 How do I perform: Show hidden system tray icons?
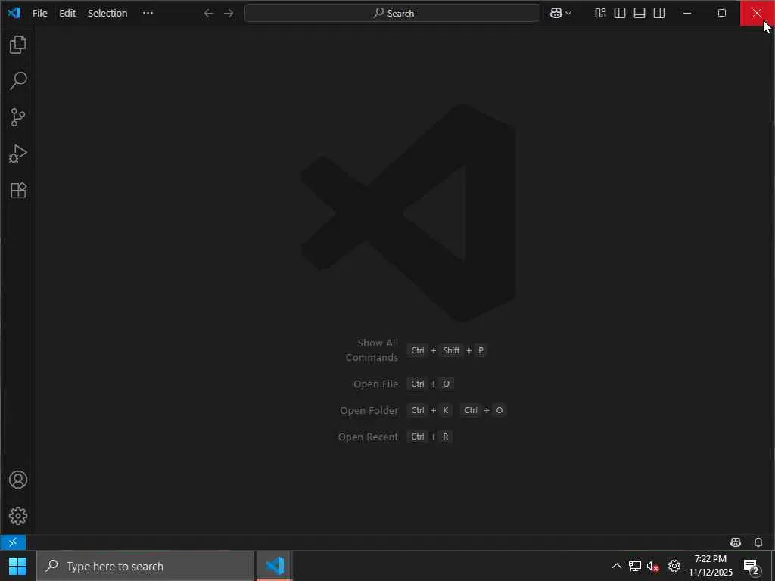[617, 566]
